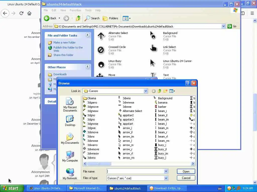This screenshot has height=192, width=257.
Task: Click the browser reload icon
Action: (21, 13)
